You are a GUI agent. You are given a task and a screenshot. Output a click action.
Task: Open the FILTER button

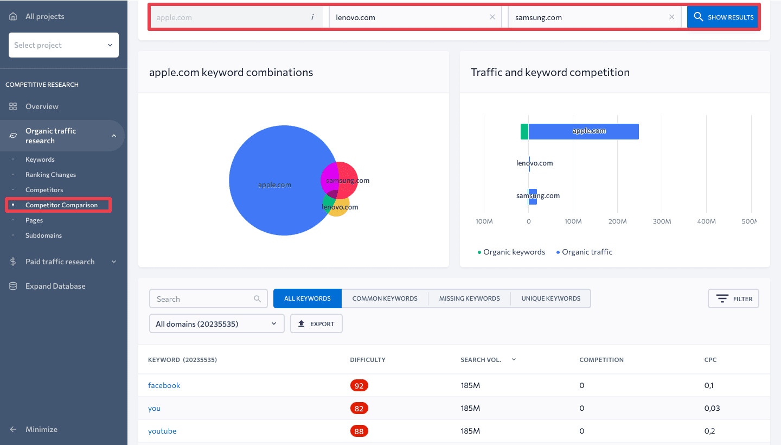tap(733, 298)
